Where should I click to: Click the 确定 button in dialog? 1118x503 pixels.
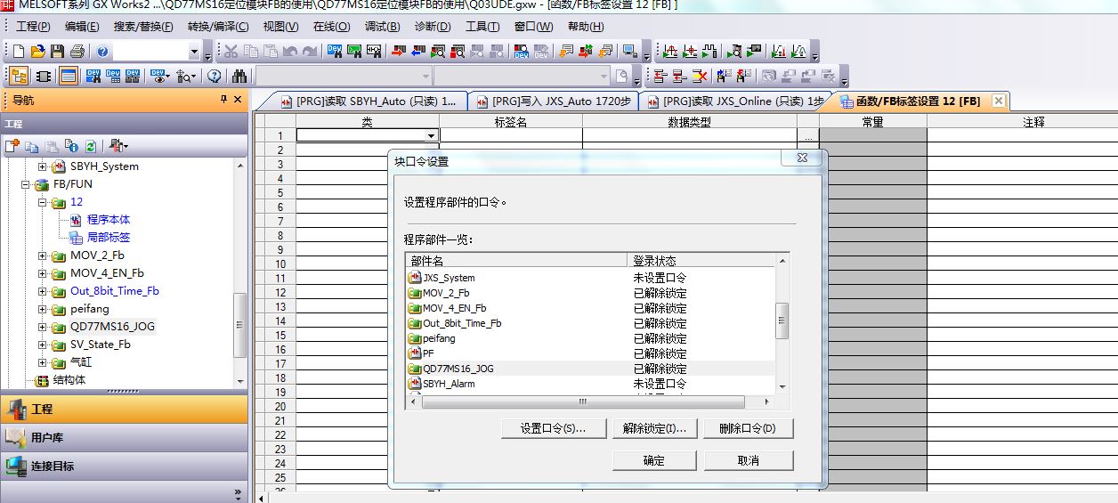point(653,460)
